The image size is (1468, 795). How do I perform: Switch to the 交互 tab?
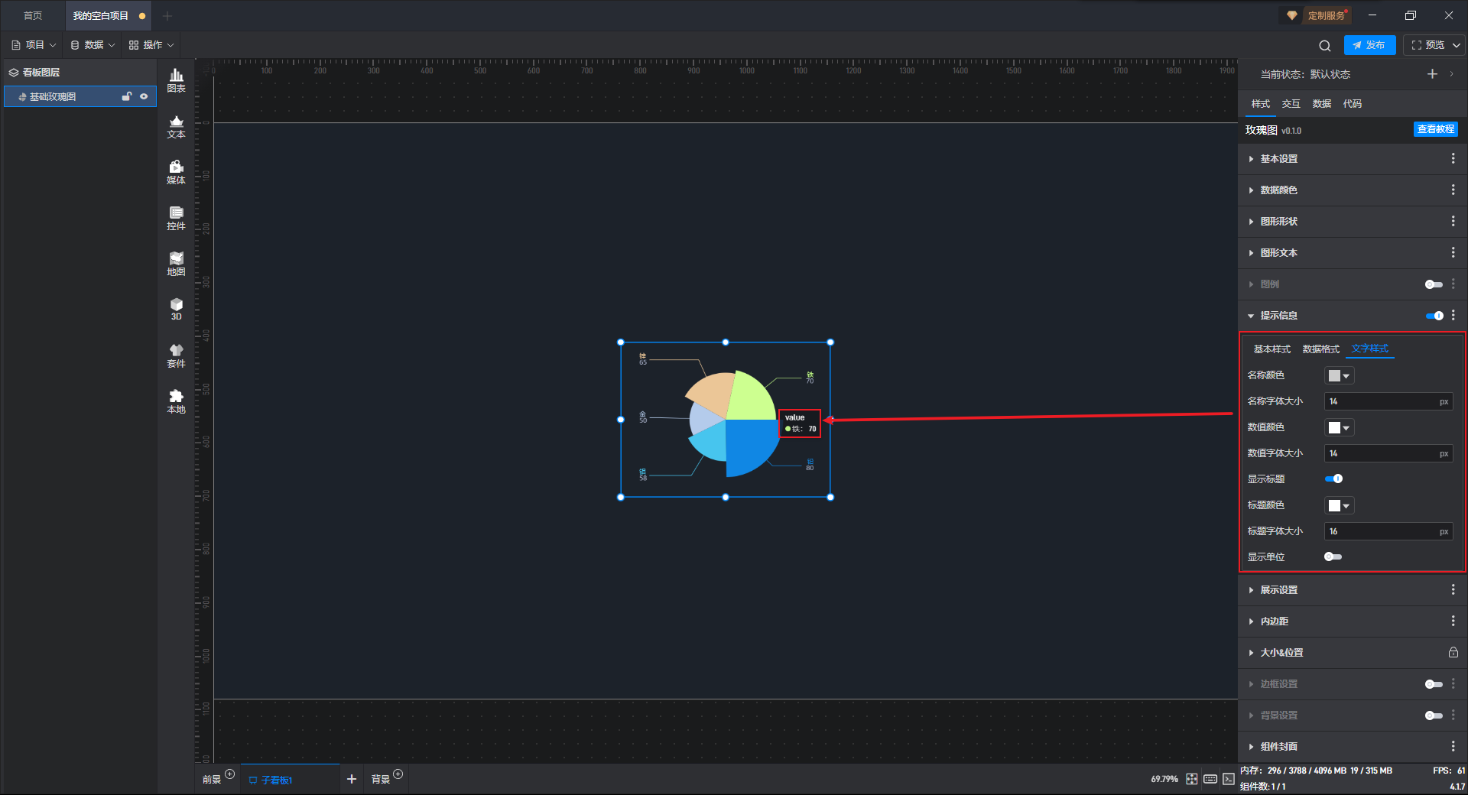tap(1291, 103)
